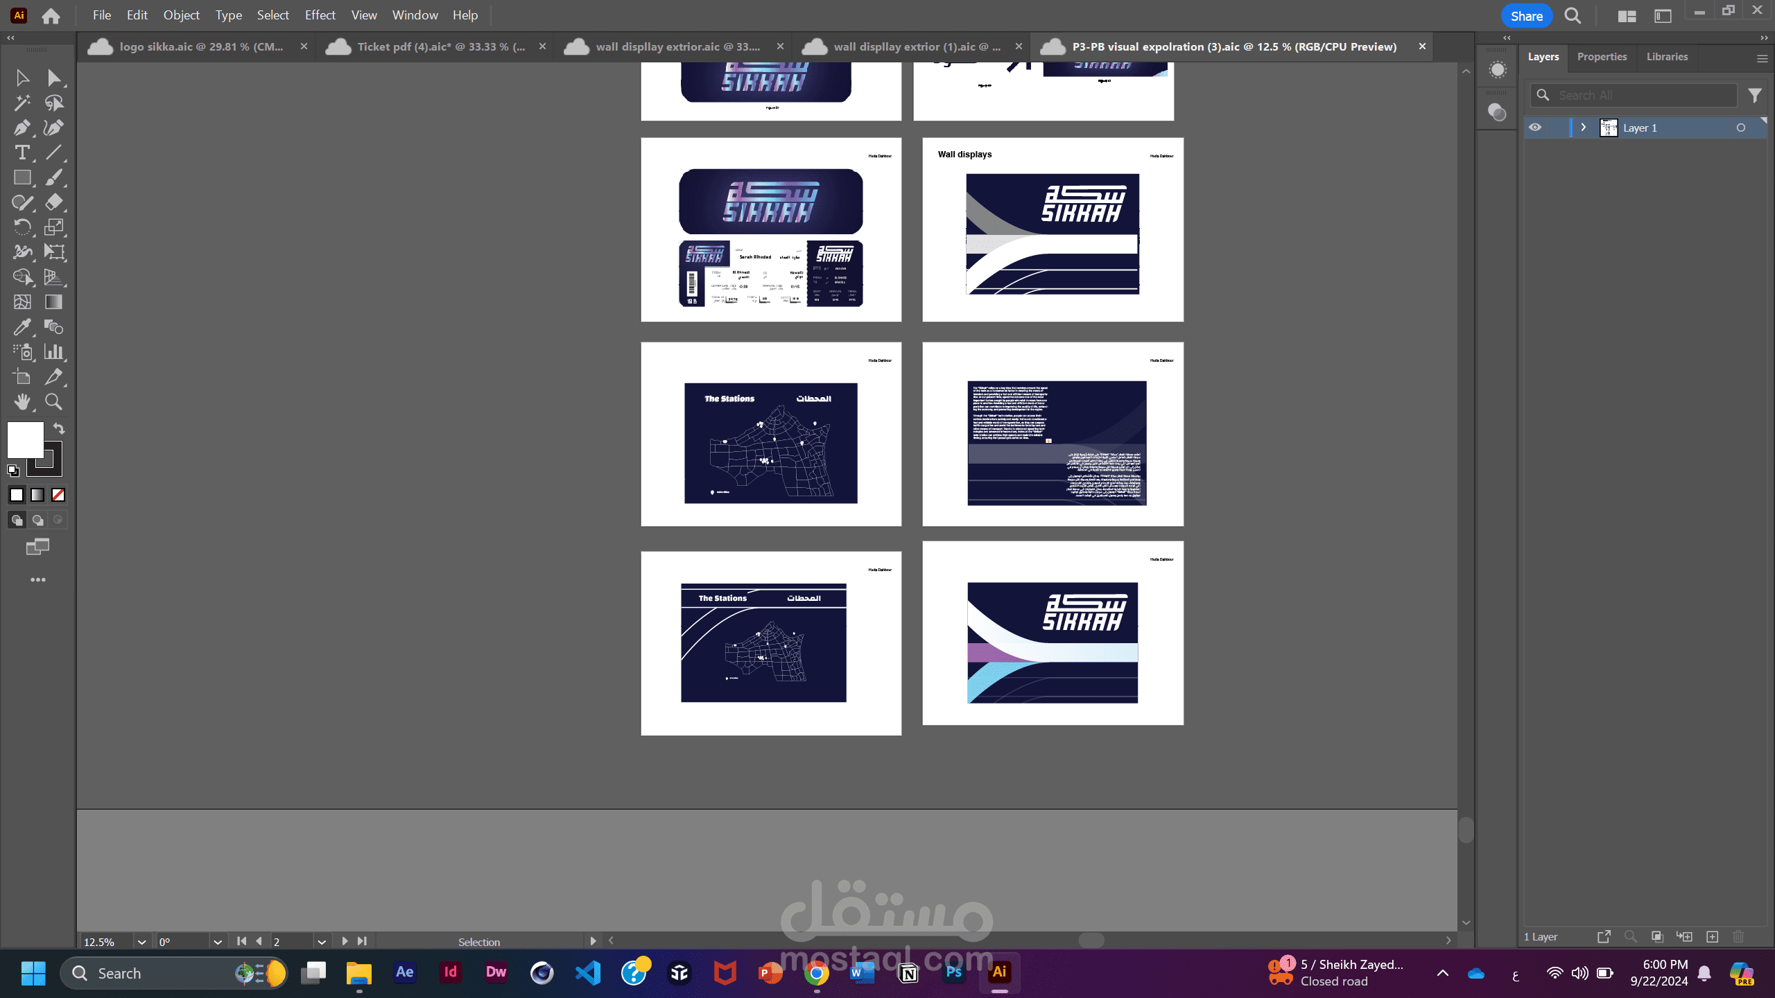
Task: Select the Eyedropper tool
Action: coord(21,327)
